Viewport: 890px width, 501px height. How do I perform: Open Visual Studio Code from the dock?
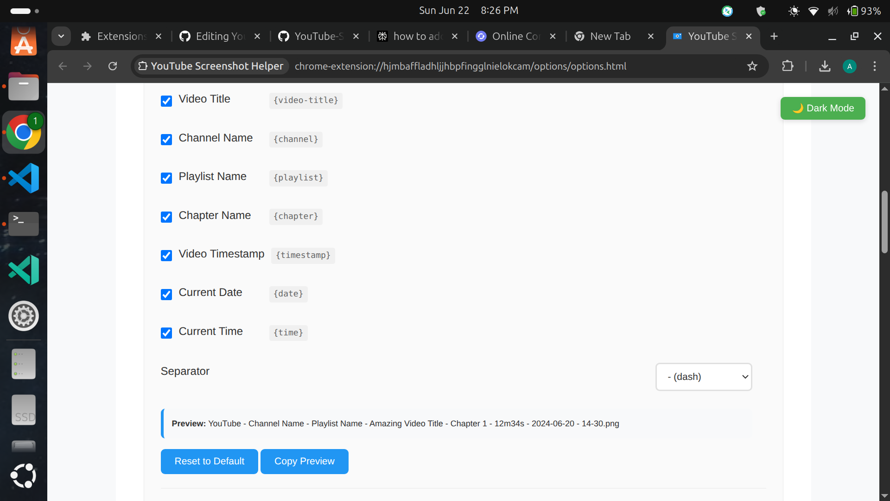tap(24, 178)
